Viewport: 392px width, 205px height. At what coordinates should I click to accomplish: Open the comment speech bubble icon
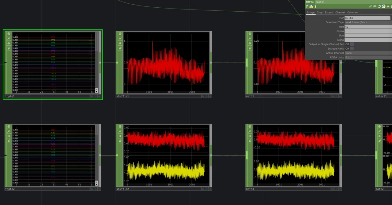(375, 6)
